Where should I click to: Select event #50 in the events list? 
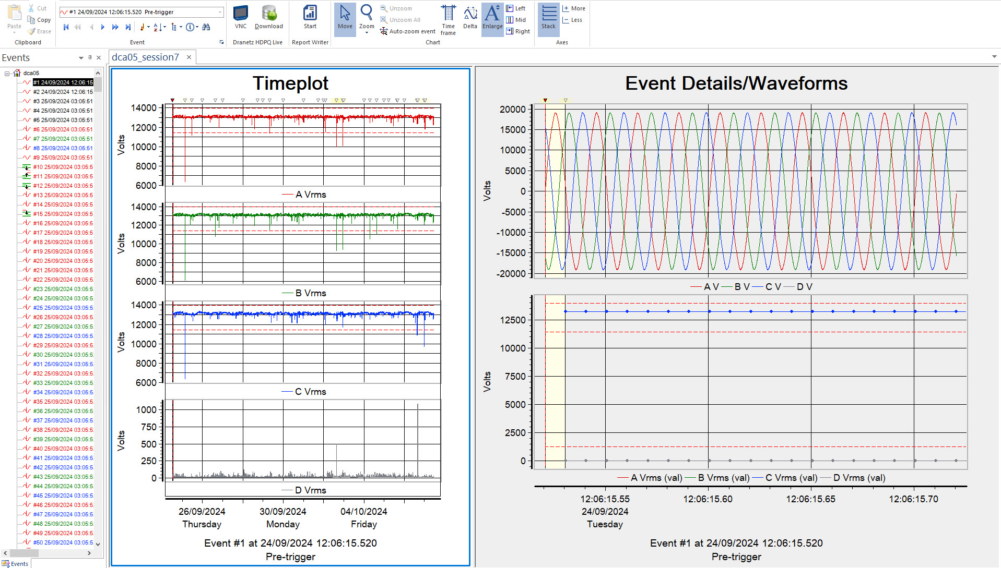(63, 542)
